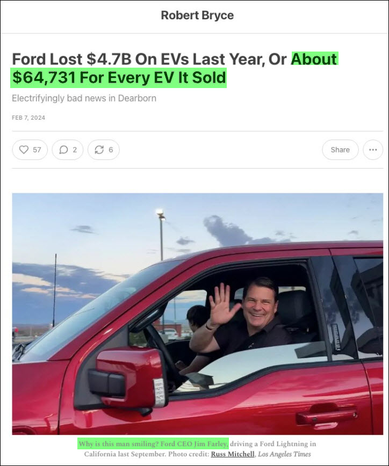Click the FEB 7, 2024 post date

pyautogui.click(x=28, y=118)
